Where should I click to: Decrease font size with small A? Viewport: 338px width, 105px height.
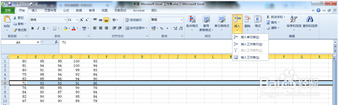tap(87, 20)
